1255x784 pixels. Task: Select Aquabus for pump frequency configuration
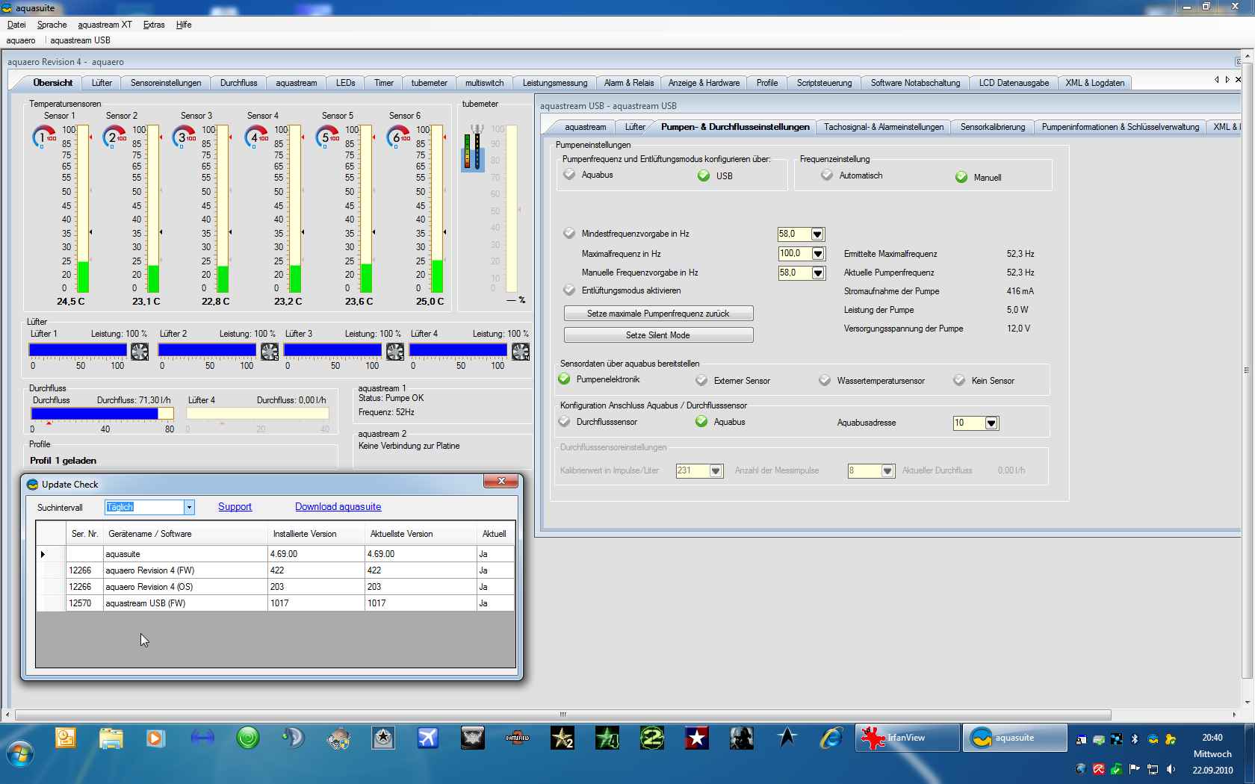(570, 175)
